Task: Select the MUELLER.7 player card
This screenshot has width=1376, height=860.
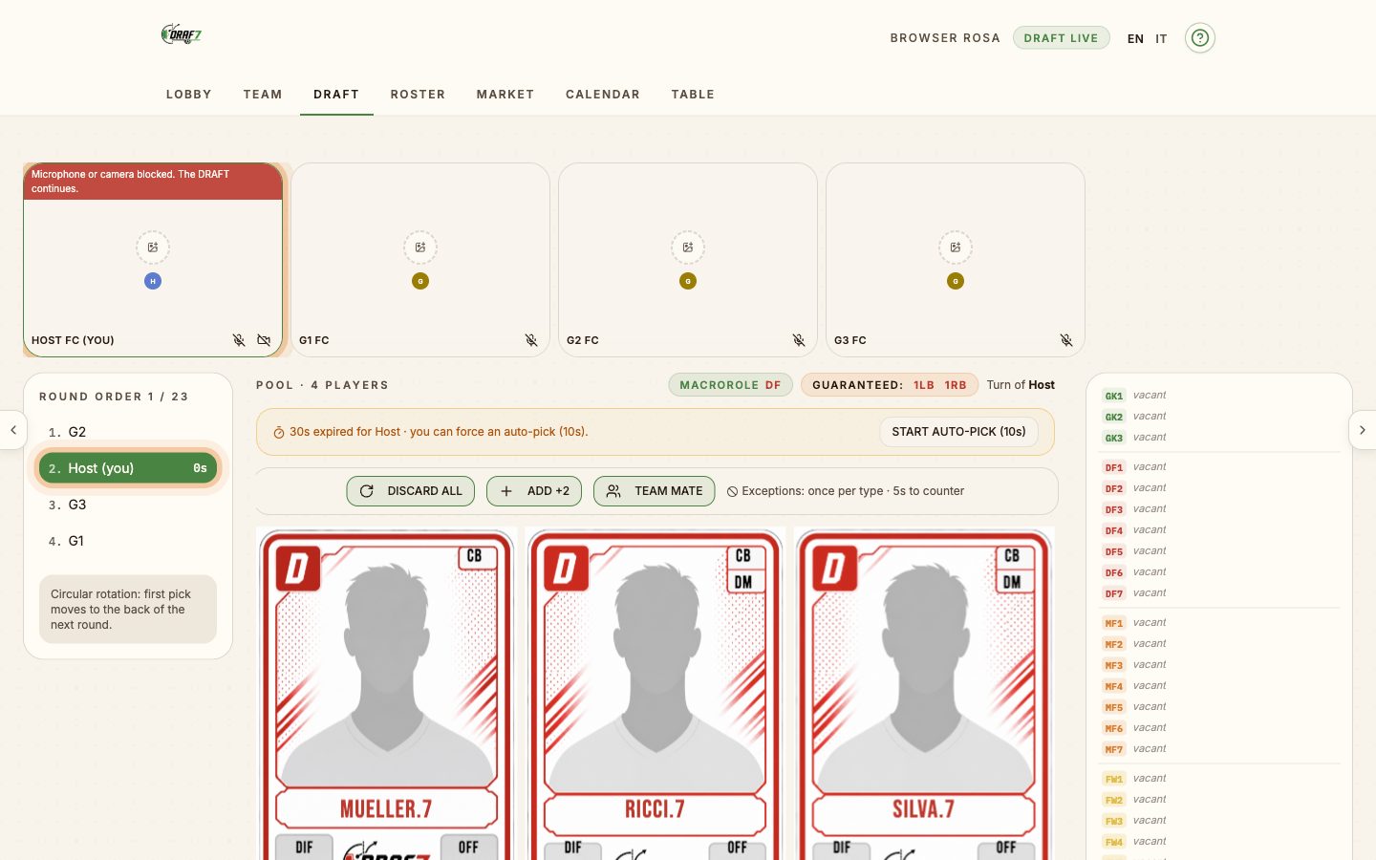Action: tap(387, 695)
